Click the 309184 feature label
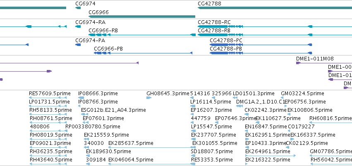 (96, 160)
